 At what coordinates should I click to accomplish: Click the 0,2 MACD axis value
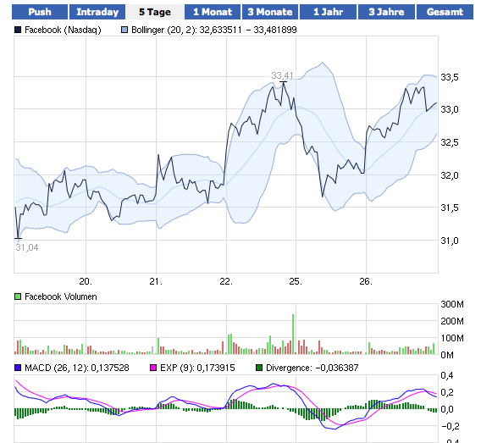[x=447, y=392]
